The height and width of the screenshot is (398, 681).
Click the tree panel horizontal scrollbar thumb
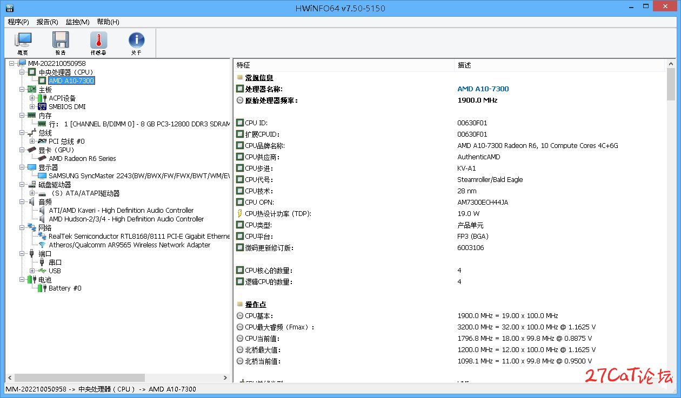point(79,378)
